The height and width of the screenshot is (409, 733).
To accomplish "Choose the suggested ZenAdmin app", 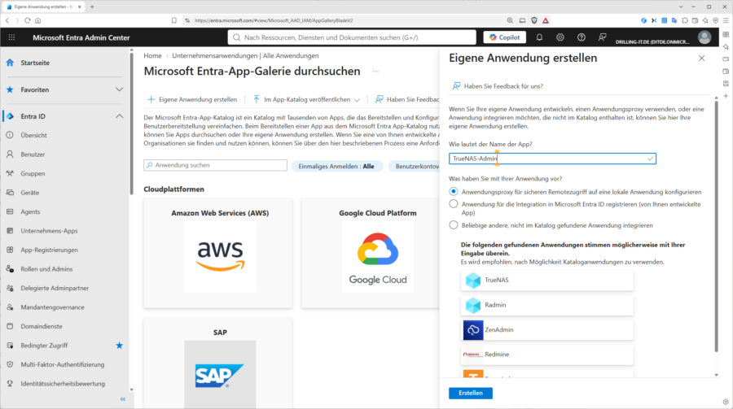I will click(547, 329).
